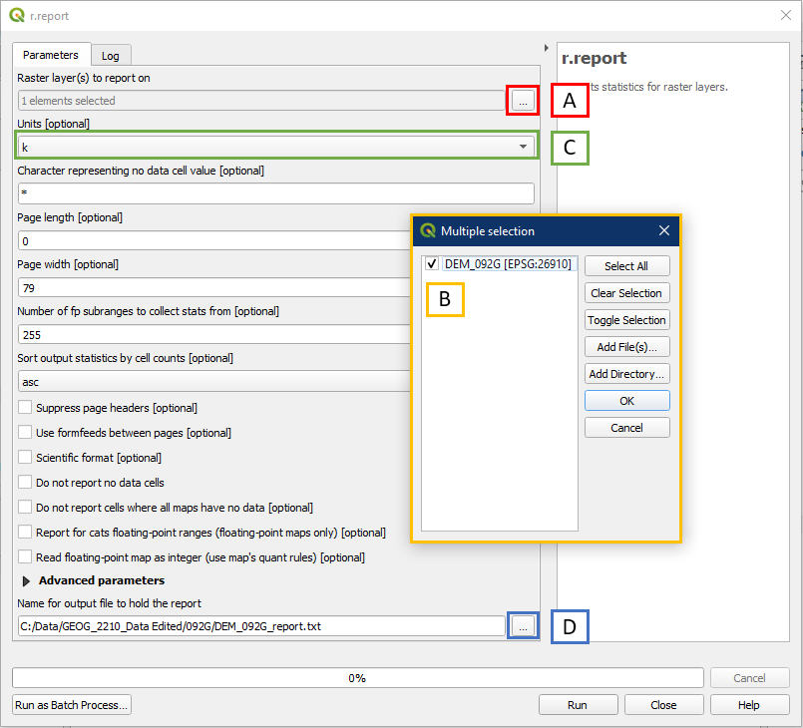This screenshot has width=803, height=728.
Task: Click the no data character input field
Action: click(276, 193)
